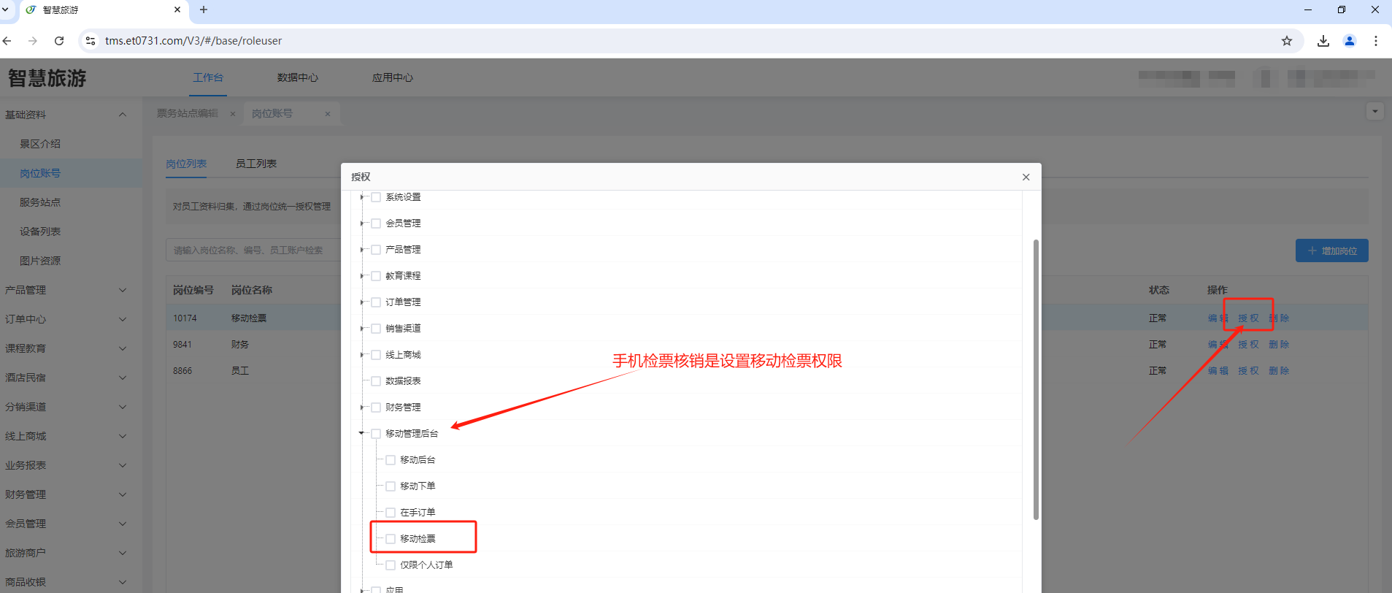Click the site info icon in address bar
This screenshot has width=1392, height=593.
tap(91, 41)
